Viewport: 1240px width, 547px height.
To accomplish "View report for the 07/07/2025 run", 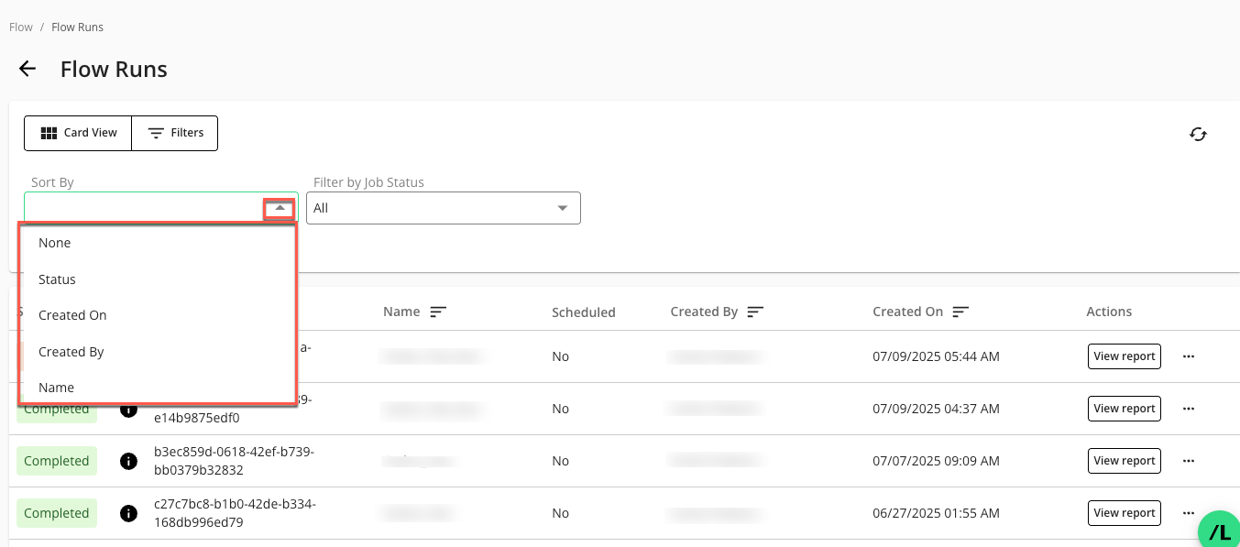I will [1124, 461].
